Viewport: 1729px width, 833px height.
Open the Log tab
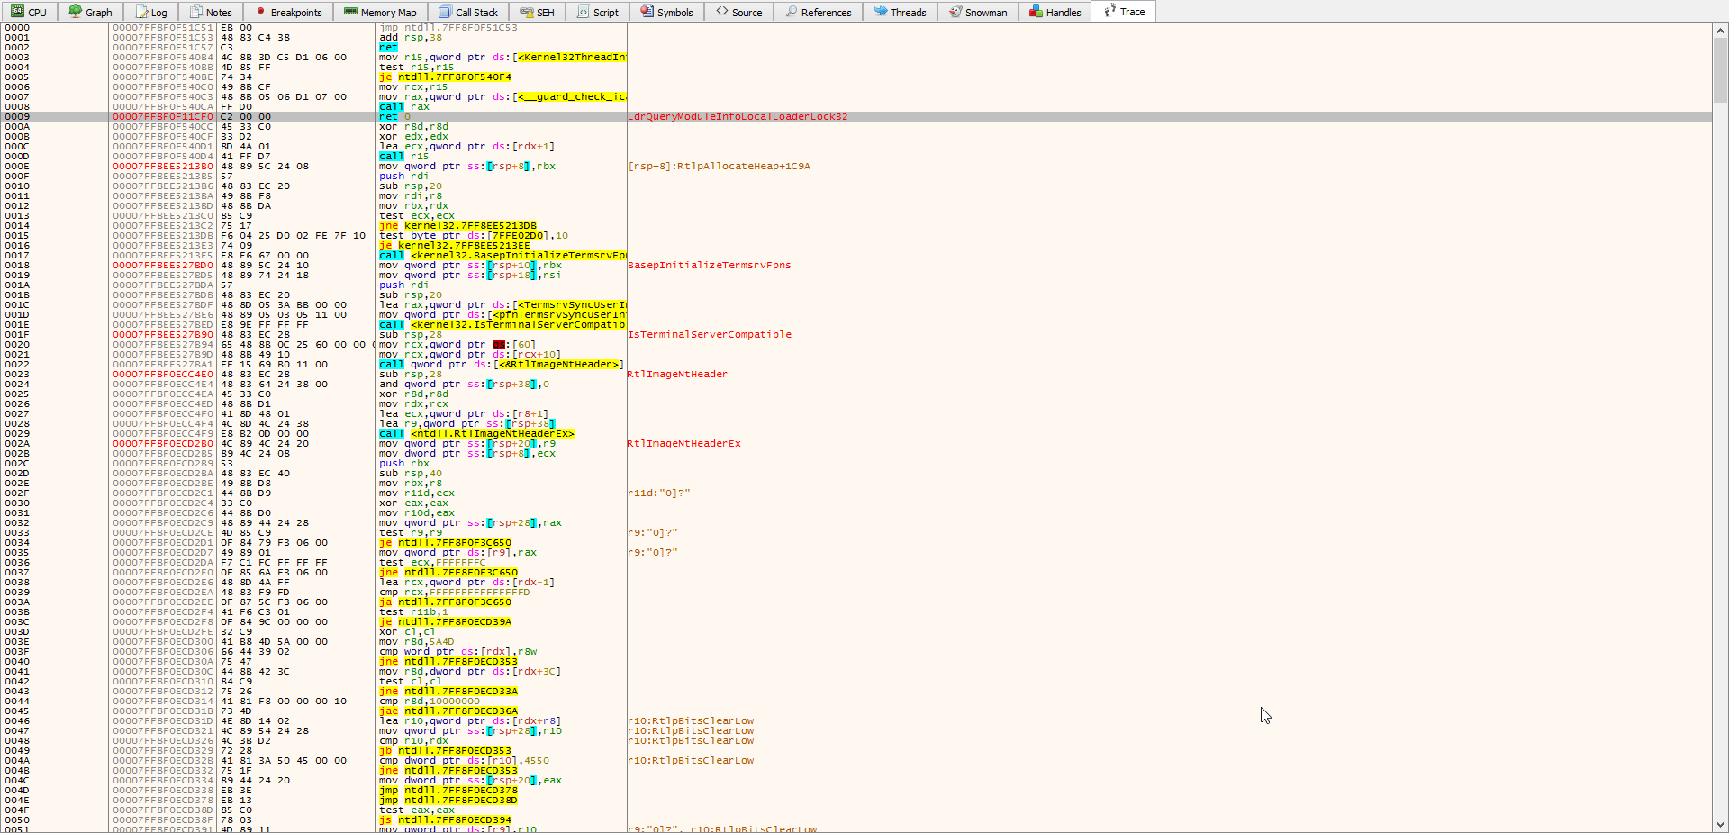[x=151, y=12]
